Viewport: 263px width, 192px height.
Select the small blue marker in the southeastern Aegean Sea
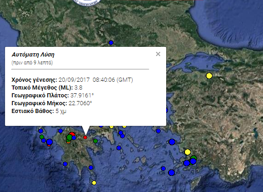[163, 169]
